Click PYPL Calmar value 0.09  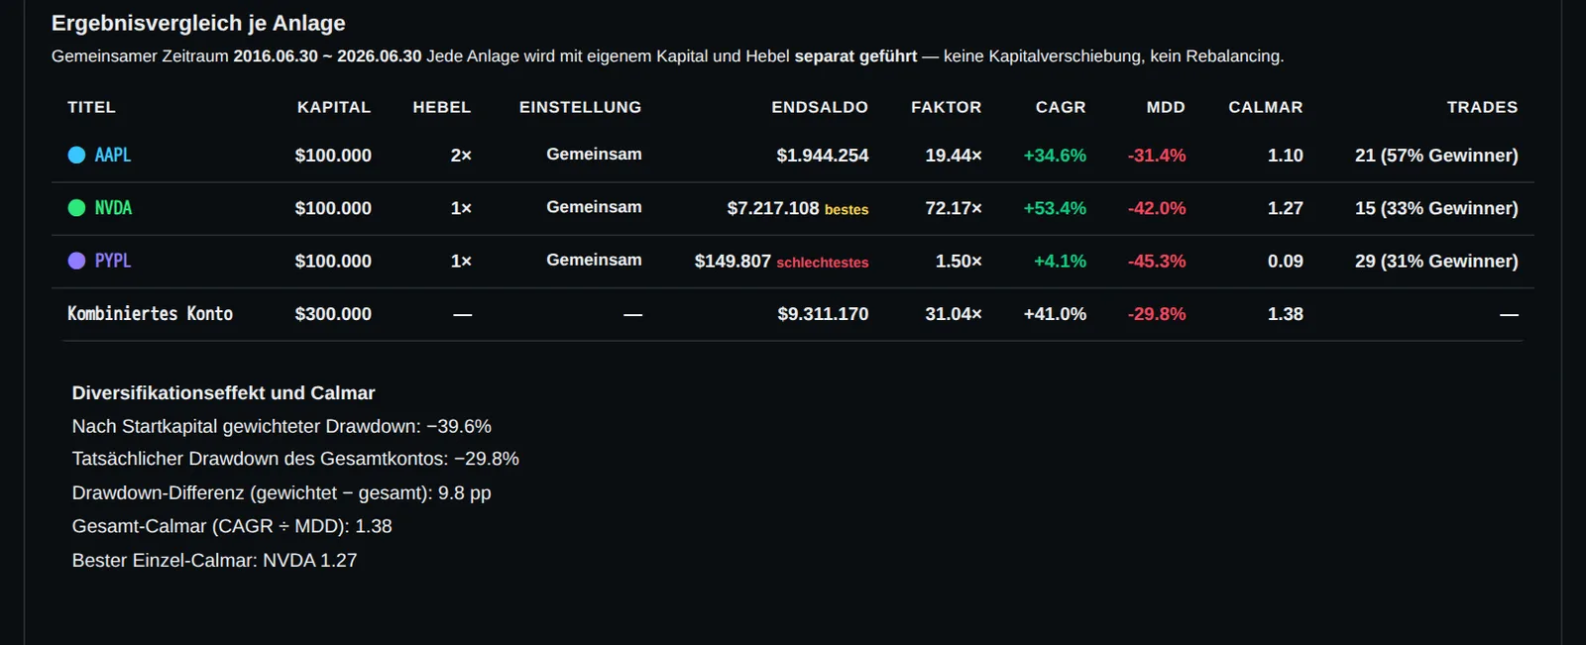click(x=1286, y=262)
